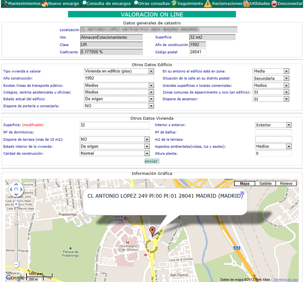Expand Grandes superficies o locales dropdown

(x=286, y=86)
